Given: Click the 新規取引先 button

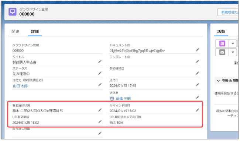Looking at the screenshot, I should coord(229,12).
